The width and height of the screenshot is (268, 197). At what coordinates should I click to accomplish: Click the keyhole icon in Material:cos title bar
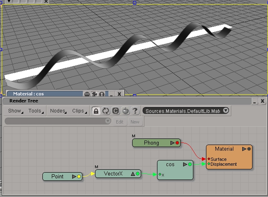(102, 94)
